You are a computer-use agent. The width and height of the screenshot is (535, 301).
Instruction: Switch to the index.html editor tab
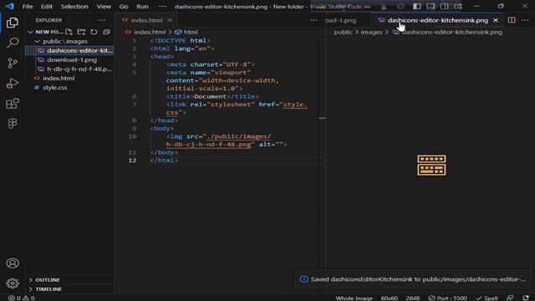click(147, 20)
